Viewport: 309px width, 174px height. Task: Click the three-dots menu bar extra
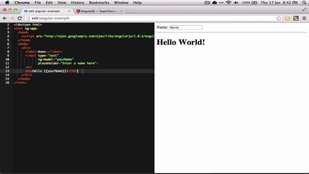[x=221, y=2]
